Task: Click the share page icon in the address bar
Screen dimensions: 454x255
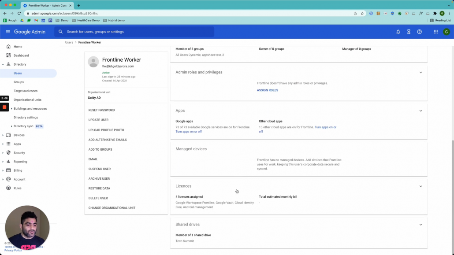Action: [355, 13]
